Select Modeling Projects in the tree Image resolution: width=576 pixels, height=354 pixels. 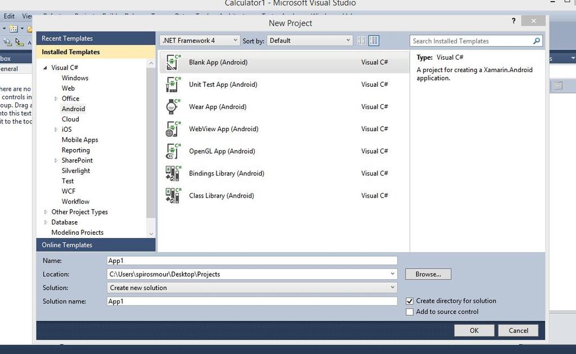78,232
